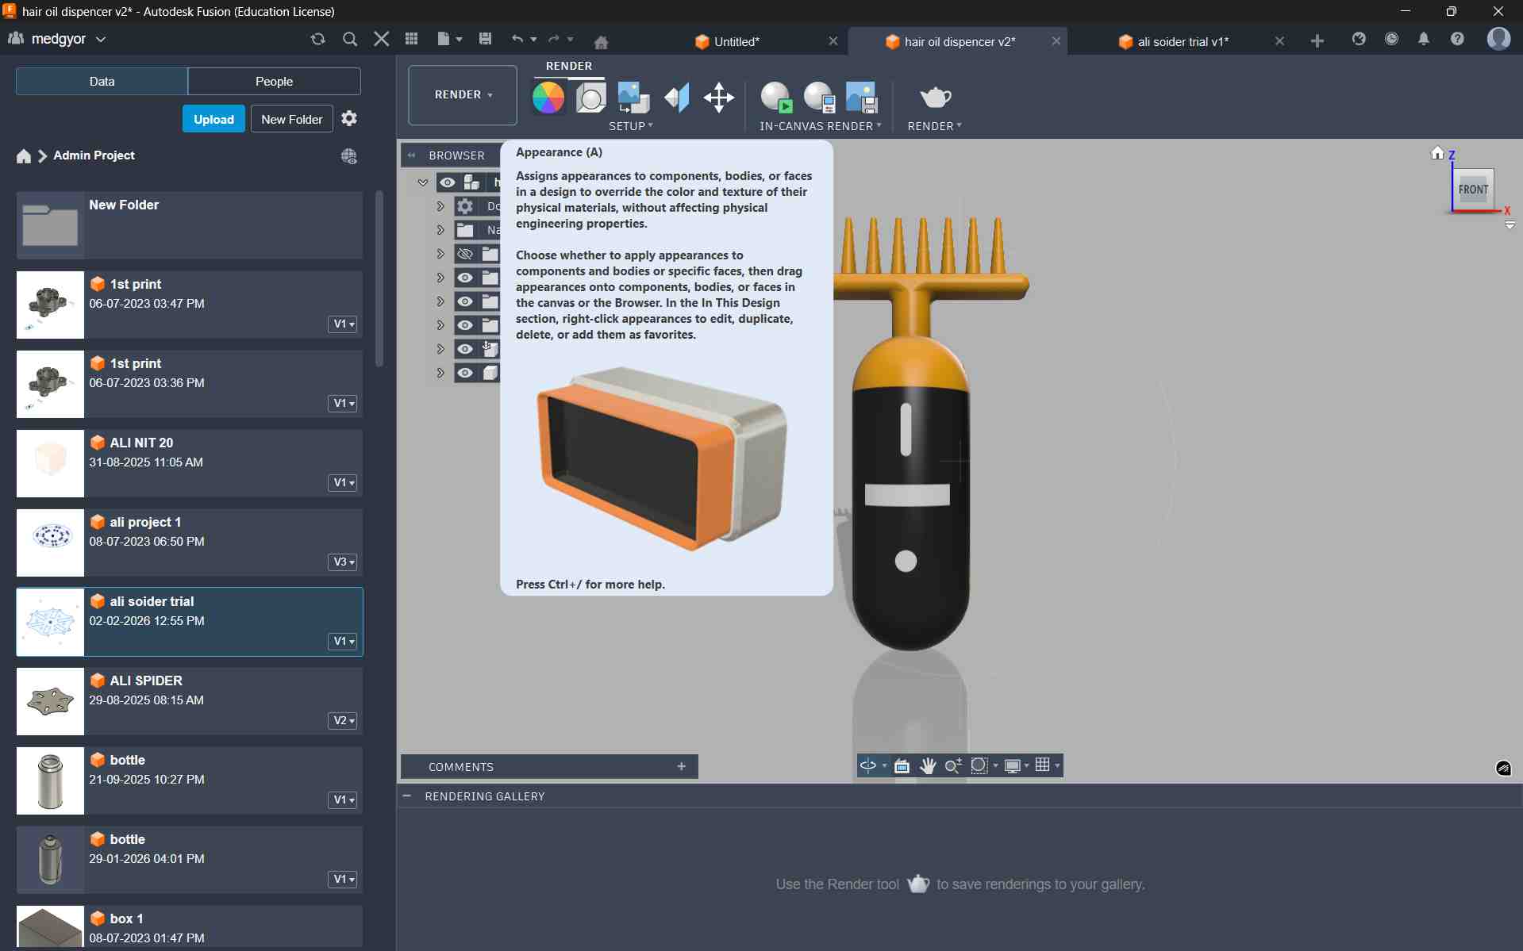Go to Admin Project breadcrumb
The width and height of the screenshot is (1523, 951).
[94, 155]
